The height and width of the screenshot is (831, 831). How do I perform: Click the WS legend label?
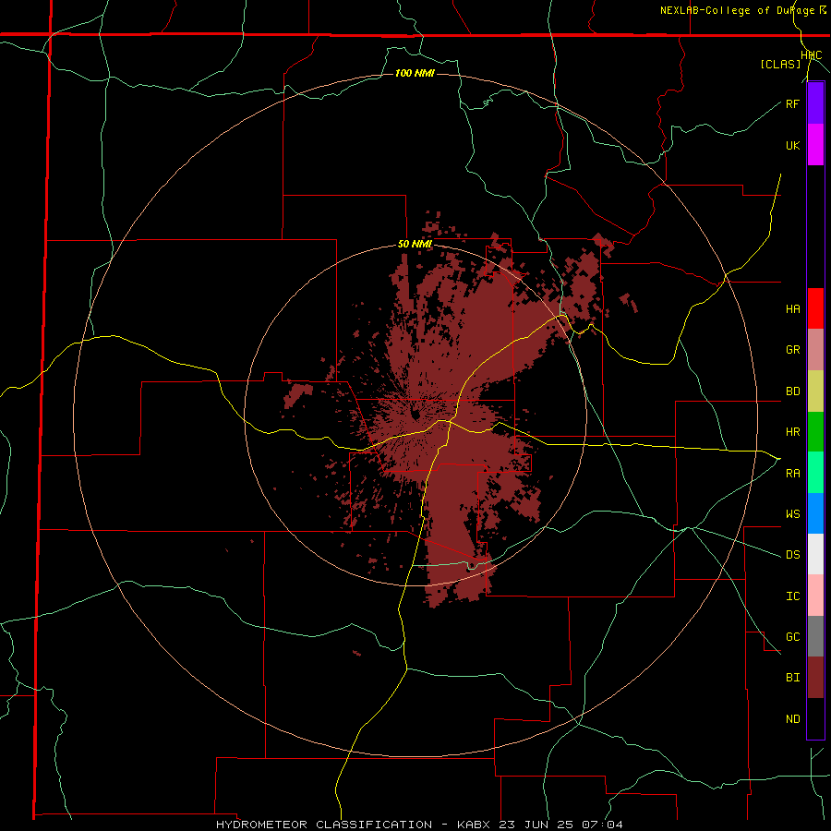point(792,514)
